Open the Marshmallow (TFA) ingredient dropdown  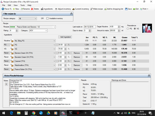click(x=35, y=65)
